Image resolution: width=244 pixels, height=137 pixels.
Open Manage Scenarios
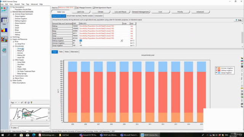[84, 8]
